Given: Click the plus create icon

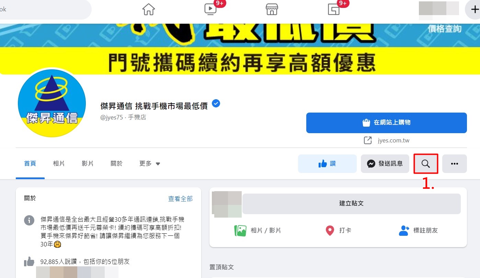Looking at the screenshot, I should pyautogui.click(x=474, y=9).
